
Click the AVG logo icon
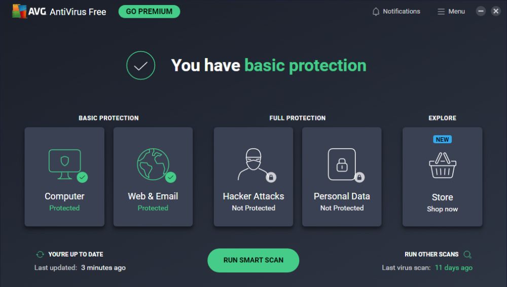click(20, 12)
